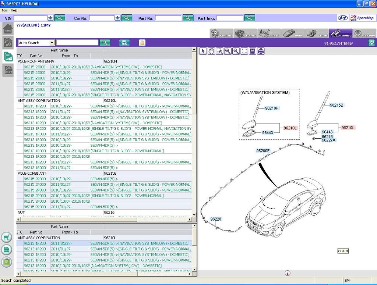
Task: Open the shopping cart icon
Action: click(6, 237)
